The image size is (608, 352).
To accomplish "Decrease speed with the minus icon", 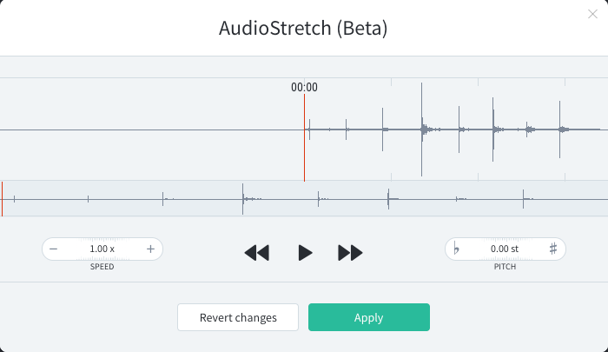I will 54,249.
